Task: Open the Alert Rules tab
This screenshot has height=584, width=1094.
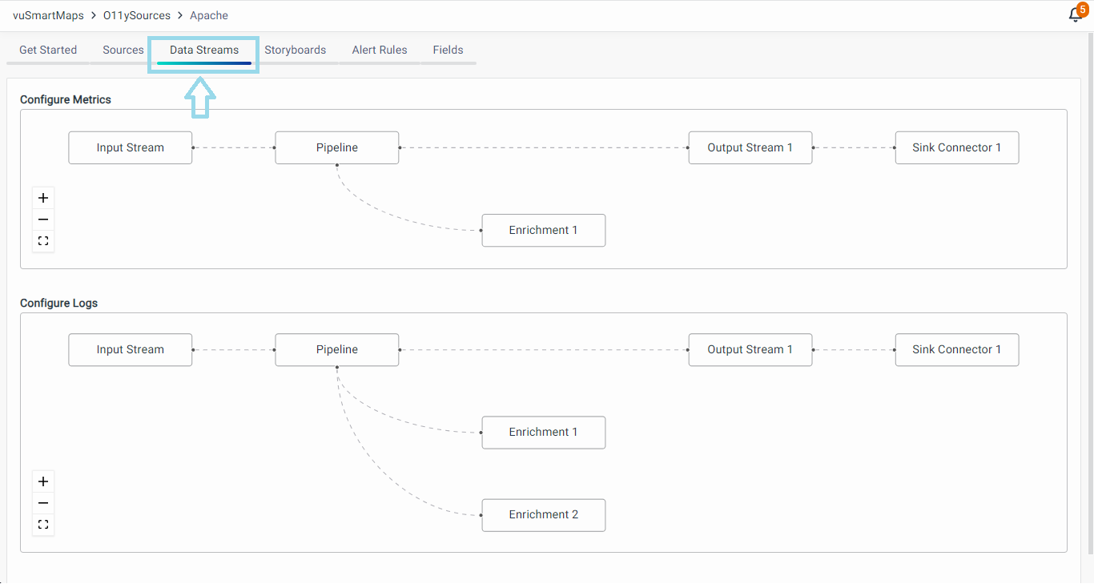Action: click(380, 50)
